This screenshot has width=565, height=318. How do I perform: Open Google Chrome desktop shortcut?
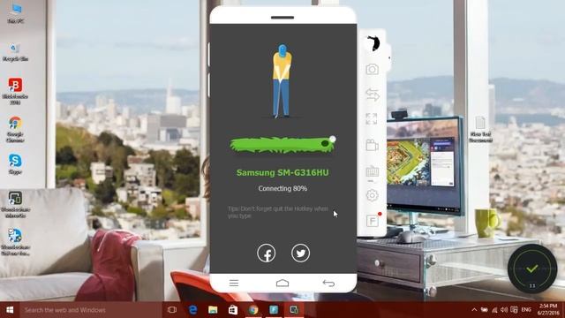coord(15,129)
